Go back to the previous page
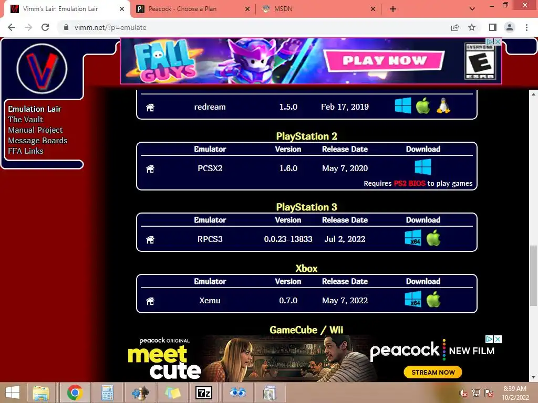The height and width of the screenshot is (403, 538). pos(12,27)
